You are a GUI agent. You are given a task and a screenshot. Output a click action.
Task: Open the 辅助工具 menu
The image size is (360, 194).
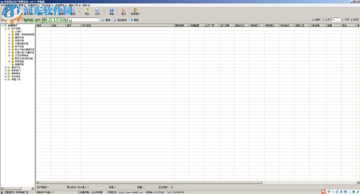tap(75, 5)
